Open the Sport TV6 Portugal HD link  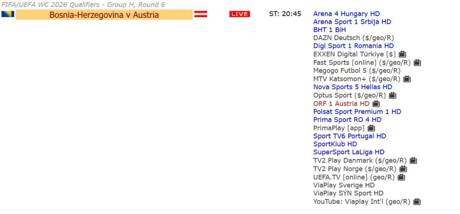click(x=349, y=136)
